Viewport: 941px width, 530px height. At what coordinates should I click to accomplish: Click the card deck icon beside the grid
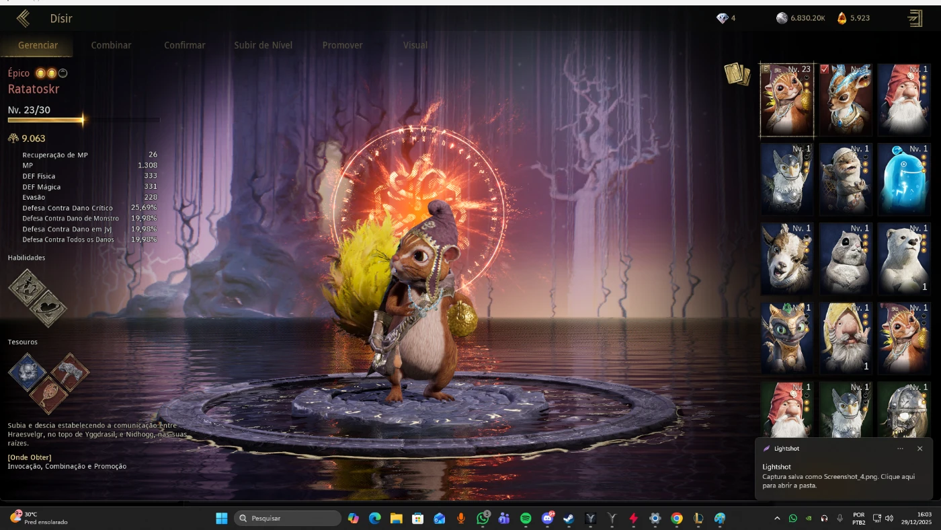(737, 74)
